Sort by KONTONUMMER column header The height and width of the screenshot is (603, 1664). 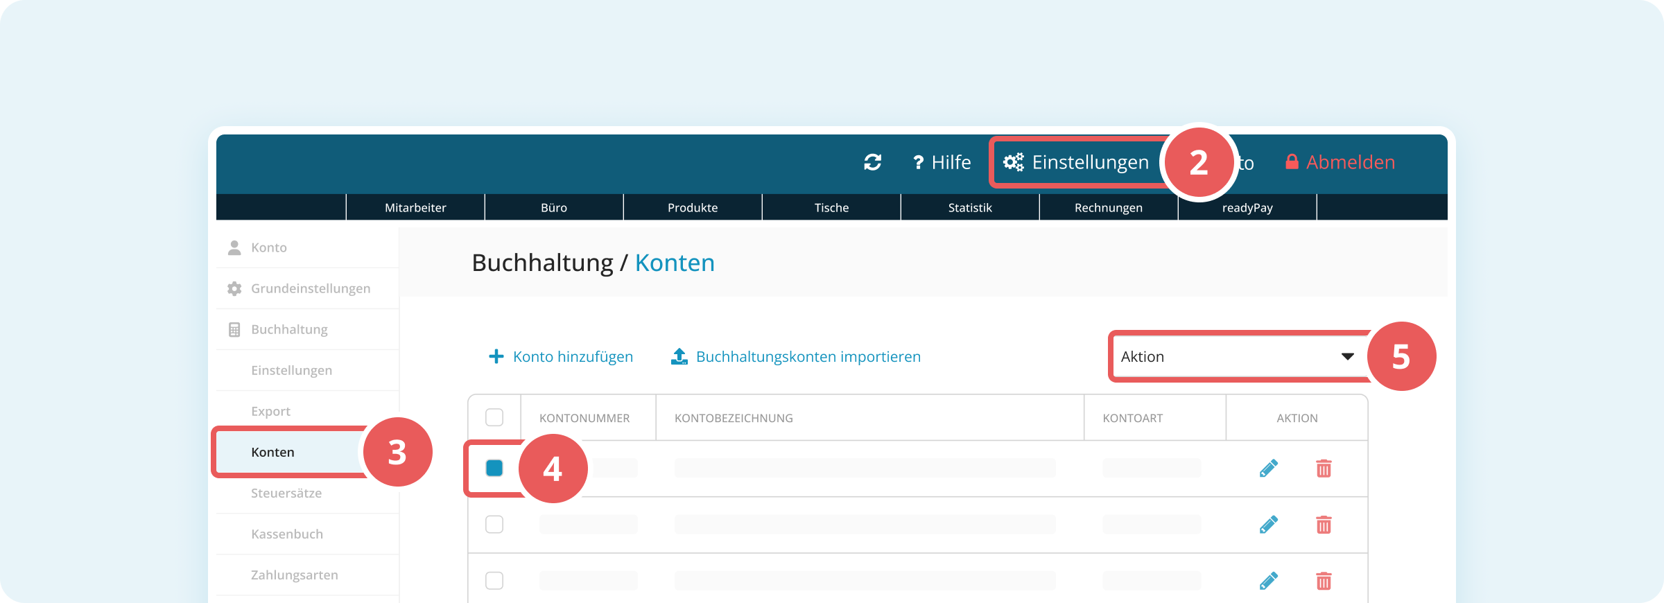coord(584,418)
